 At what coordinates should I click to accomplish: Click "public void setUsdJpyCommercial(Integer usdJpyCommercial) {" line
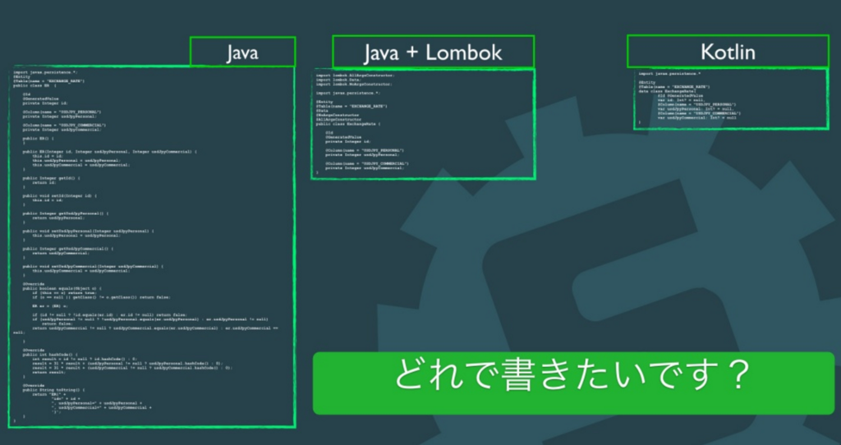coord(93,267)
